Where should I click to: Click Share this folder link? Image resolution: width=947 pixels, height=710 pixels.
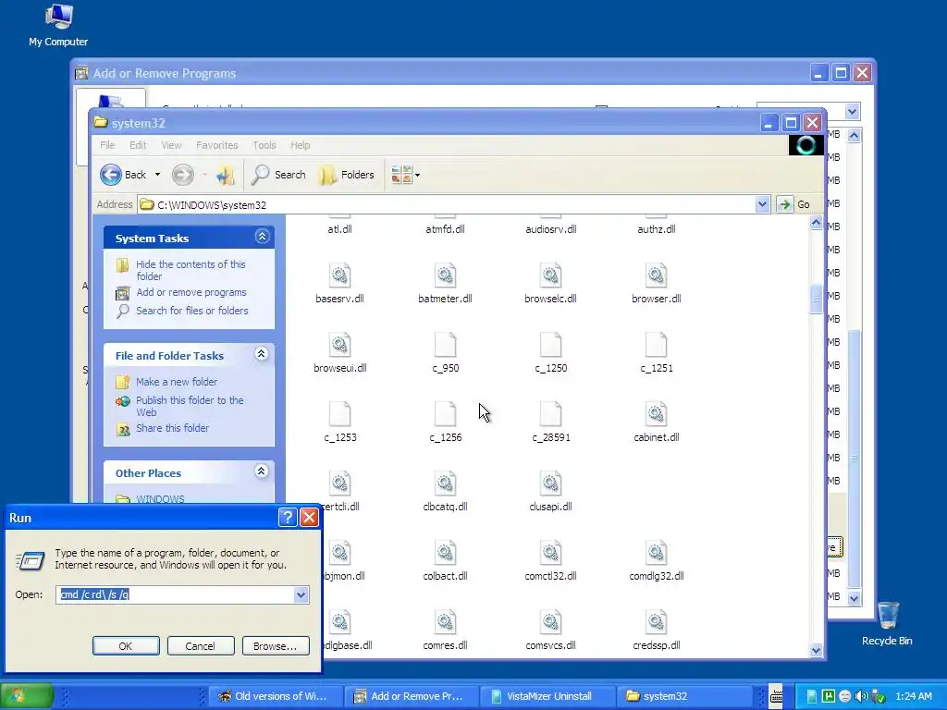pyautogui.click(x=172, y=428)
